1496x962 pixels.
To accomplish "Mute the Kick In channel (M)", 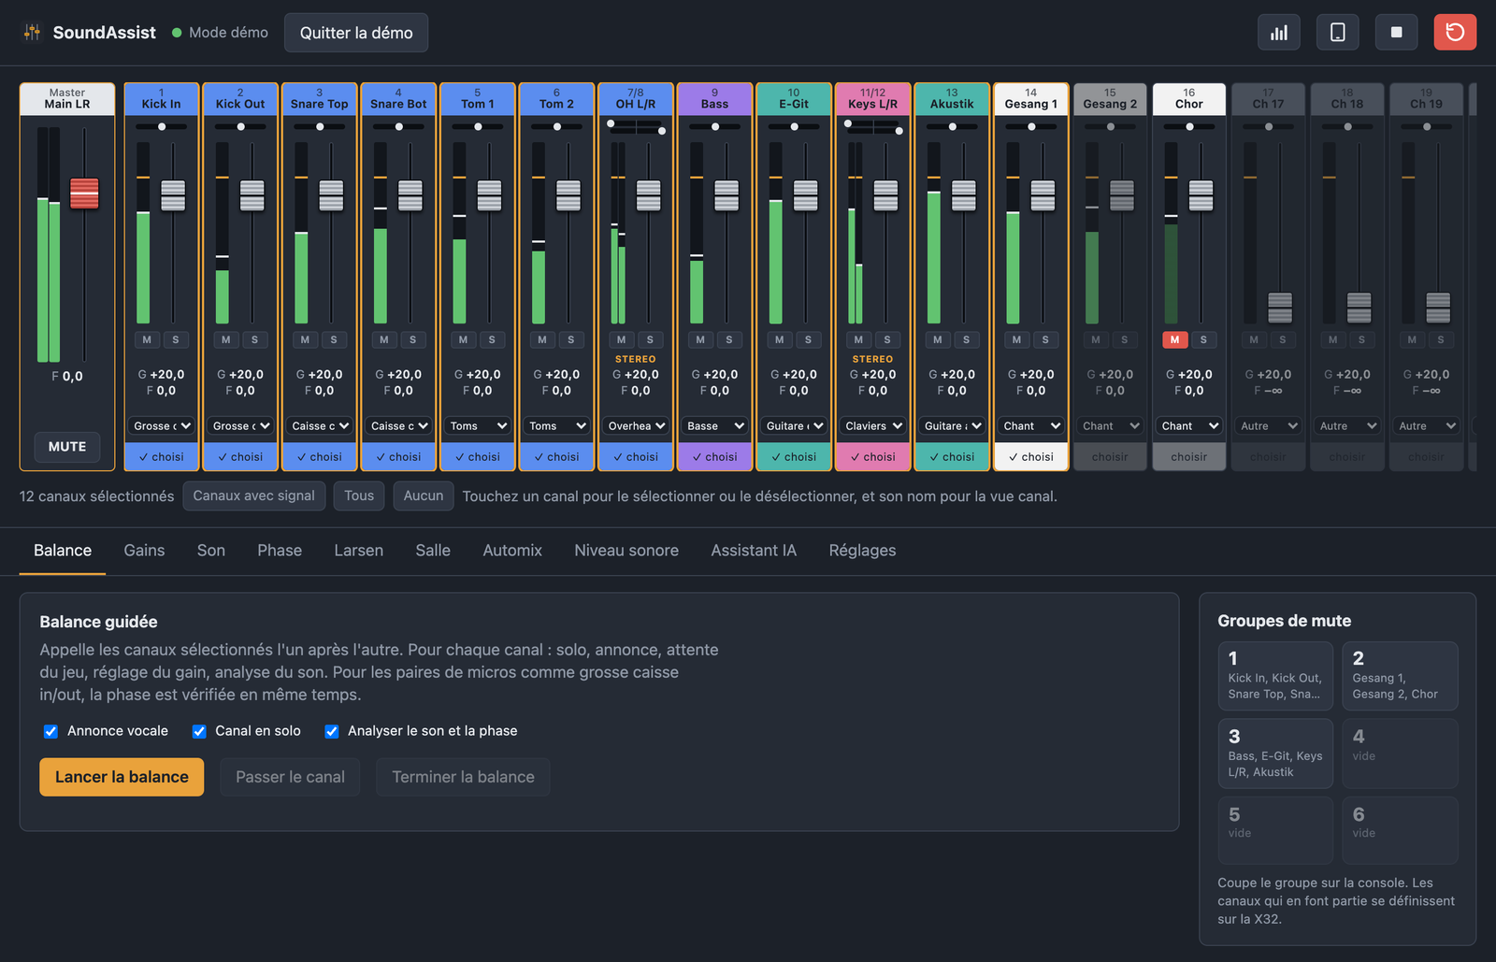I will point(147,339).
